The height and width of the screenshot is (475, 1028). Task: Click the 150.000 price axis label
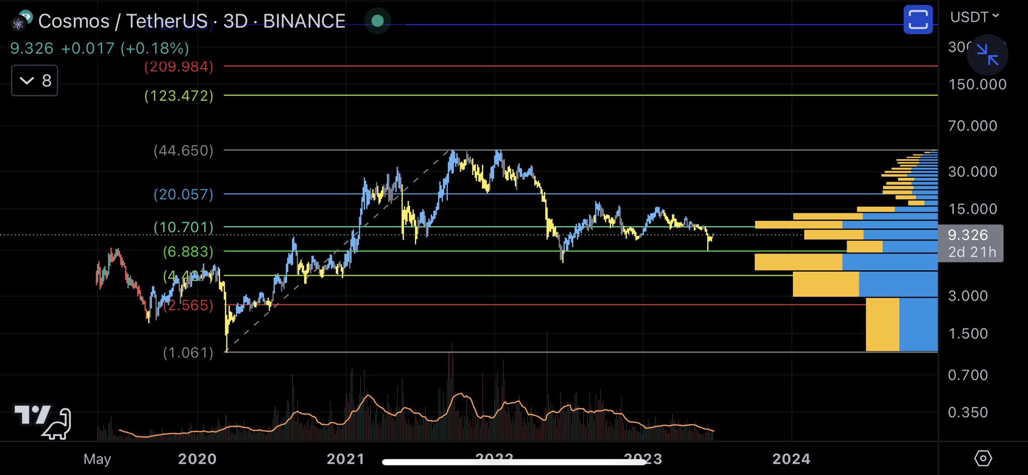point(977,84)
